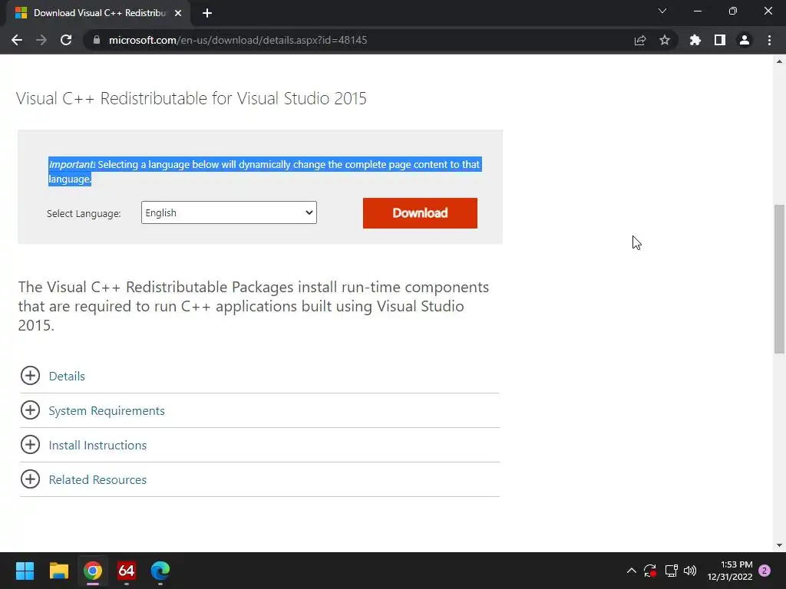This screenshot has height=589, width=786.
Task: Open the Chrome extensions puzzle icon
Action: [x=695, y=40]
